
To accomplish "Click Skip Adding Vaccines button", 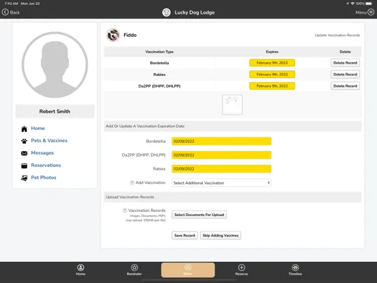I will pyautogui.click(x=221, y=235).
